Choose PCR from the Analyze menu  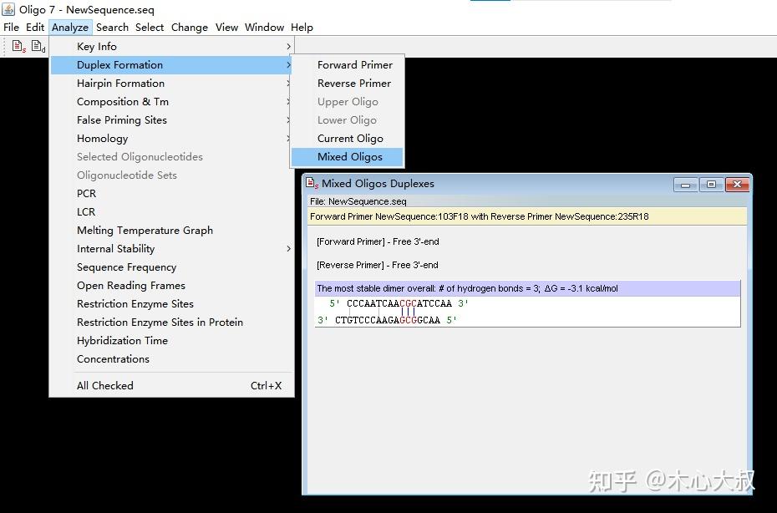(x=171, y=193)
